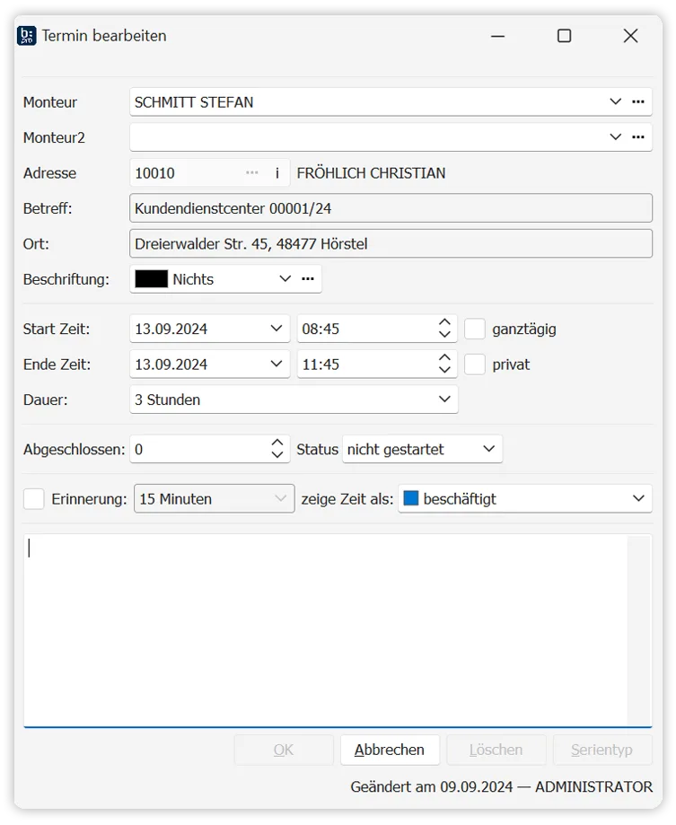Click the ellipsis button beside Beschriftung
This screenshot has width=676, height=825.
pyautogui.click(x=308, y=279)
